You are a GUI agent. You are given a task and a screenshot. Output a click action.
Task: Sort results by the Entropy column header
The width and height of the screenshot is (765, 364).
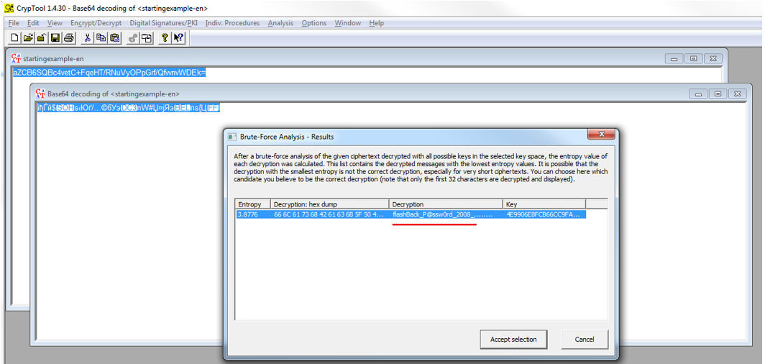[252, 204]
